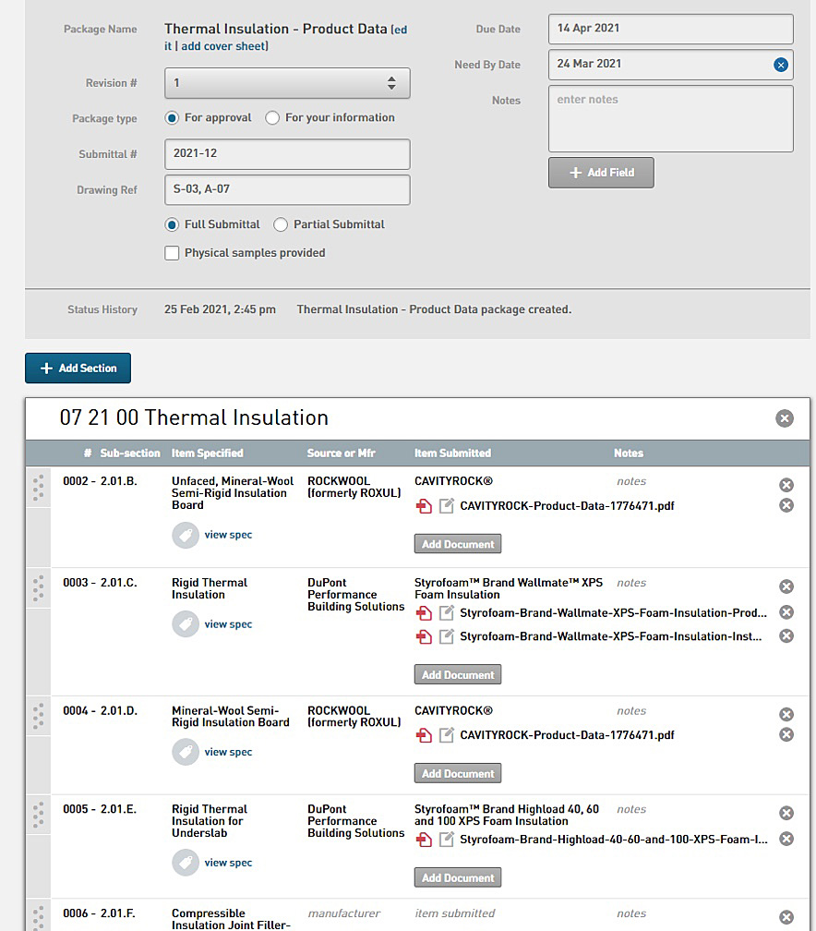Select For your information package type
Screen dimensions: 816x931
pyautogui.click(x=272, y=118)
